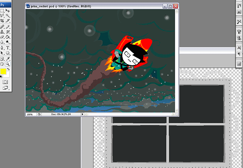Select the Paint Bucket tool
The image size is (243, 168).
point(8,37)
